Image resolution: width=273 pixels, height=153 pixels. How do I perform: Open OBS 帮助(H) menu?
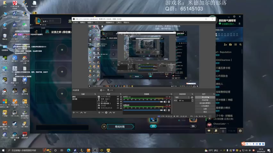(x=126, y=22)
